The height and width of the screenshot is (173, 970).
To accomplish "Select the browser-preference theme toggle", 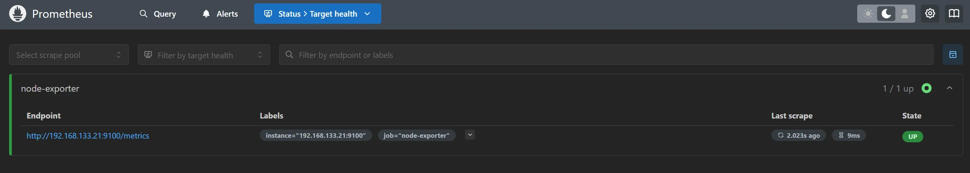I will [905, 14].
